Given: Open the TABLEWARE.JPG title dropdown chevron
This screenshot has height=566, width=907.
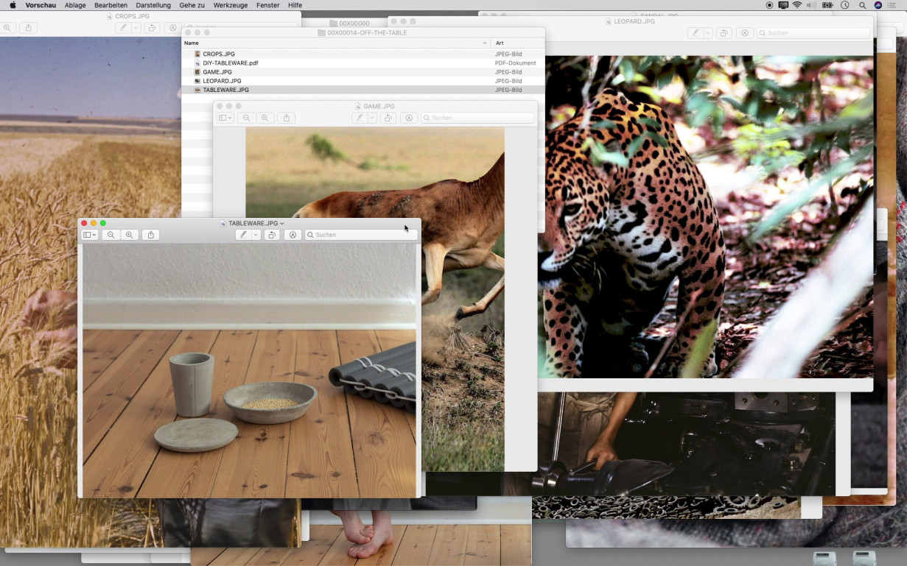Looking at the screenshot, I should click(x=282, y=223).
